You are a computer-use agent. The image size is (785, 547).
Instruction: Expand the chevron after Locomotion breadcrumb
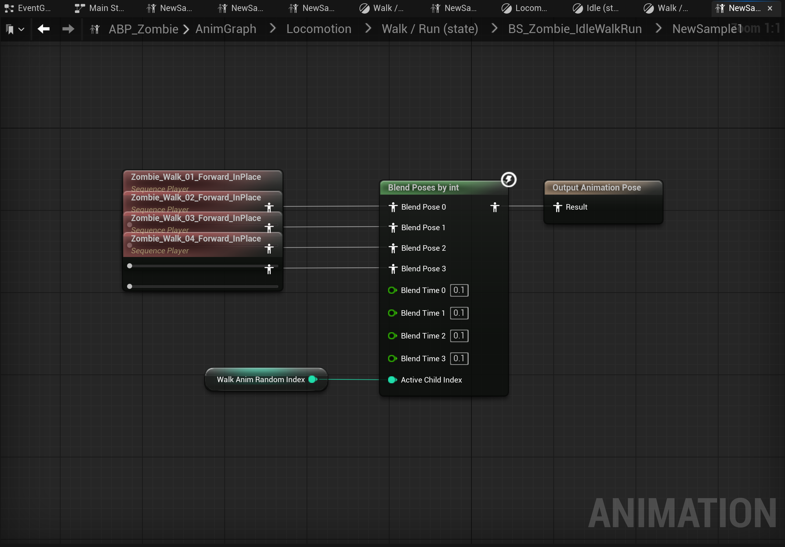coord(368,28)
